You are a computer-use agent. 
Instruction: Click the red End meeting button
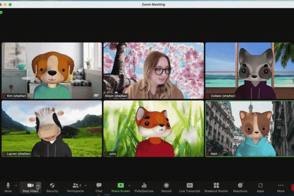tap(292, 187)
